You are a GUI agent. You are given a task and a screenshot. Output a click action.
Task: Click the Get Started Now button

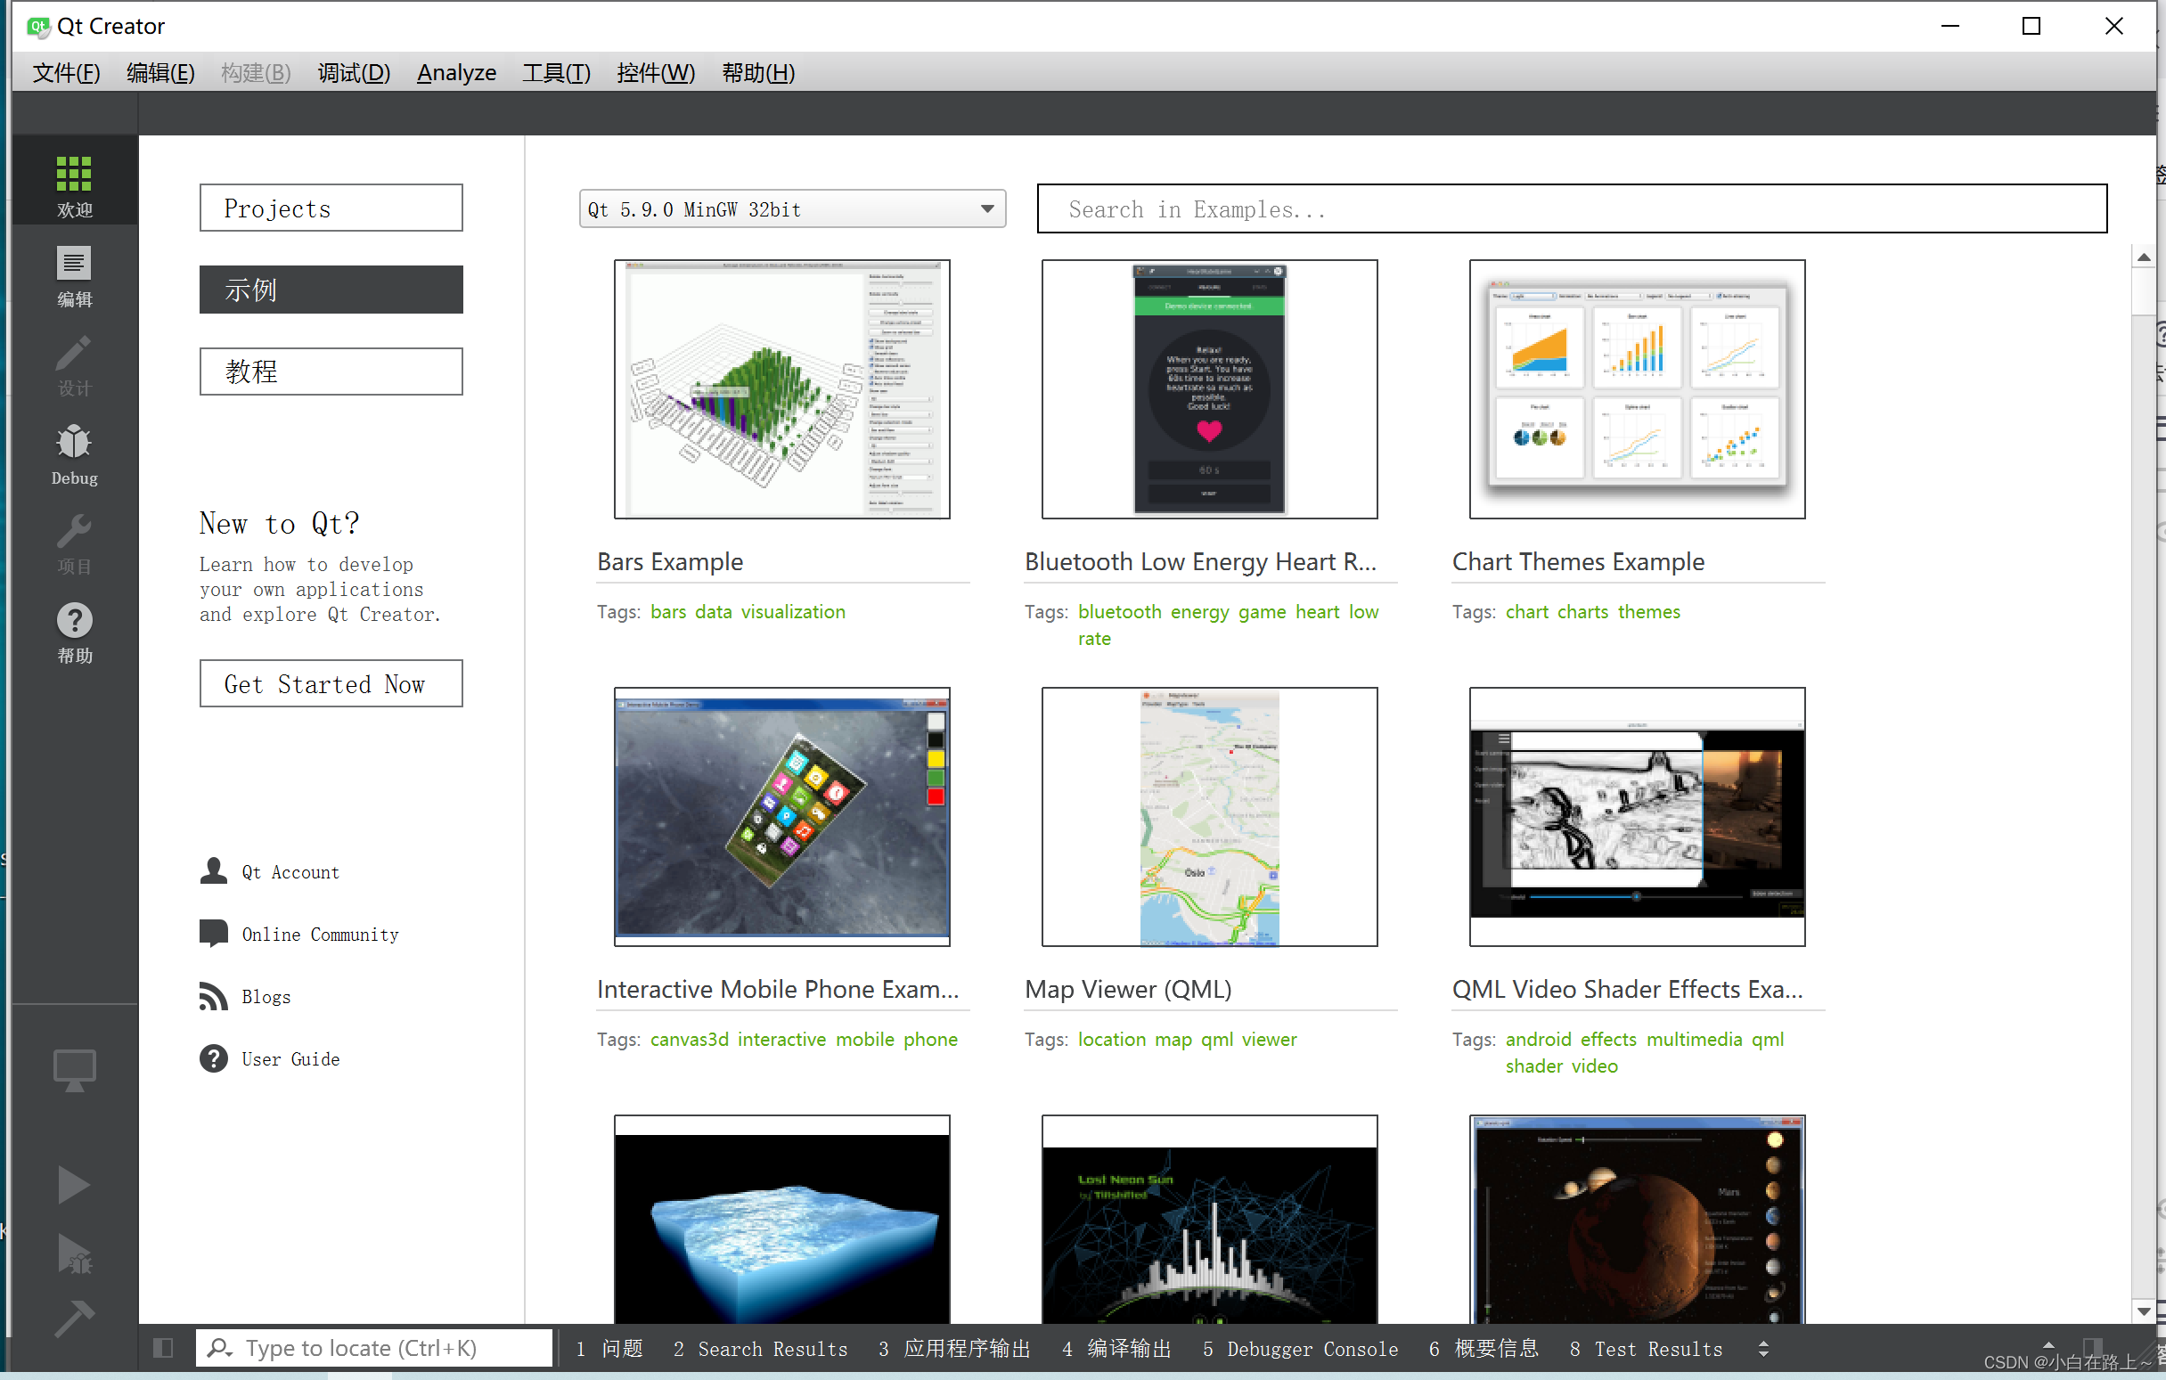coord(330,685)
